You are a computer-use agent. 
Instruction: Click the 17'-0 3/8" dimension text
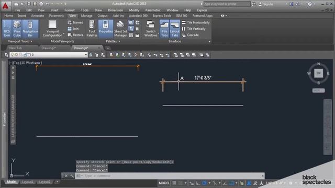pos(203,78)
